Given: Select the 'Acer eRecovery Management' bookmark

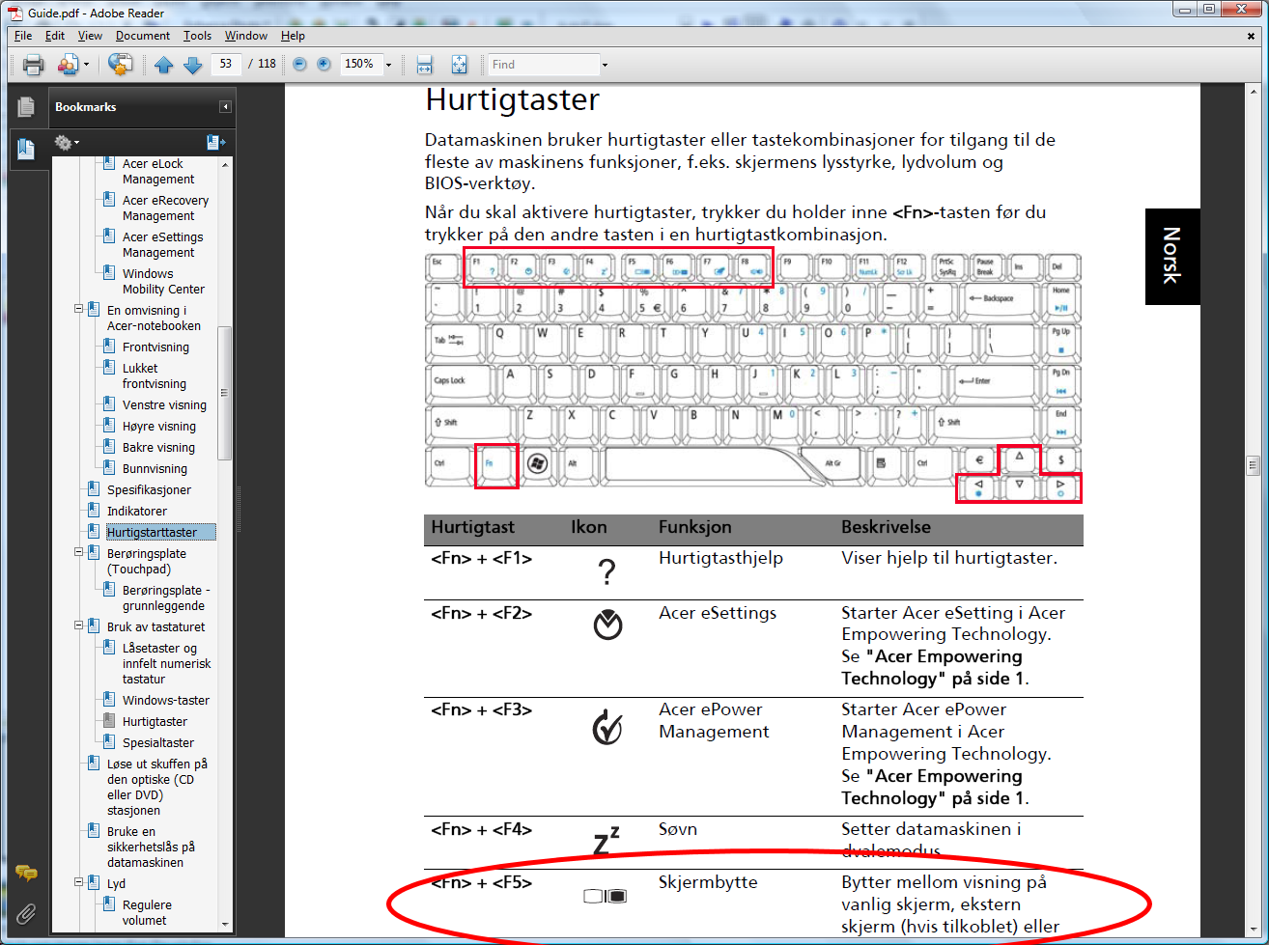Looking at the screenshot, I should pyautogui.click(x=165, y=208).
